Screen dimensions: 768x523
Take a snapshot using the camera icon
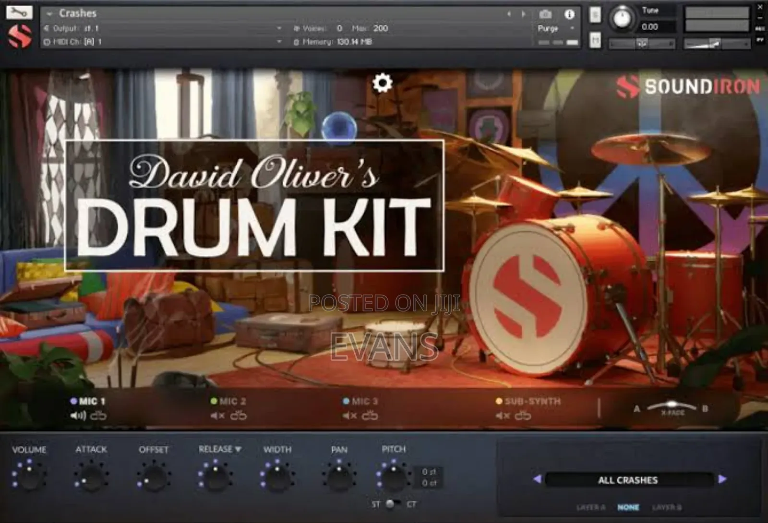(x=545, y=14)
